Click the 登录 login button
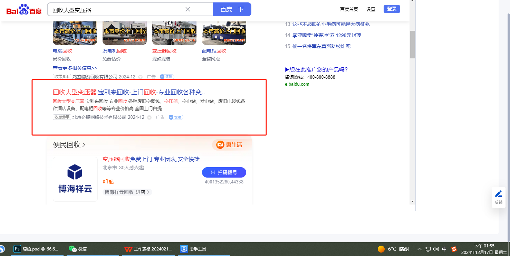Image resolution: width=510 pixels, height=256 pixels. coord(392,9)
